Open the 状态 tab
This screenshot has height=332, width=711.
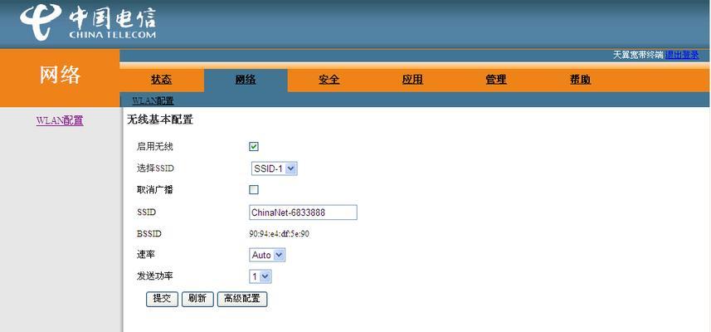(x=162, y=80)
